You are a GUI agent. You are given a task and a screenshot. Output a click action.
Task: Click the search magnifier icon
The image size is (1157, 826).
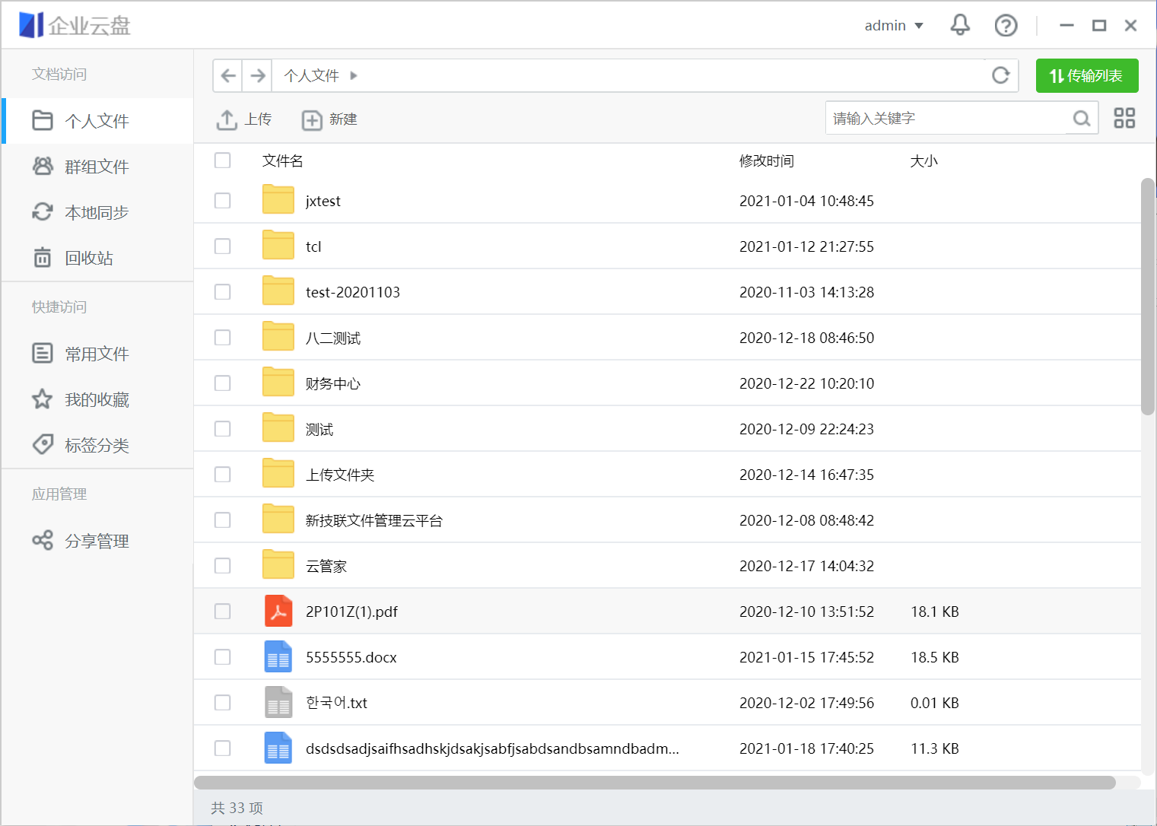click(x=1082, y=119)
